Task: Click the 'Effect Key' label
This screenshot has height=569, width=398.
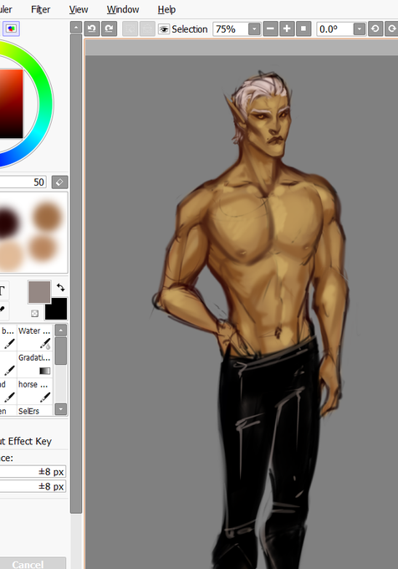Action: point(30,441)
